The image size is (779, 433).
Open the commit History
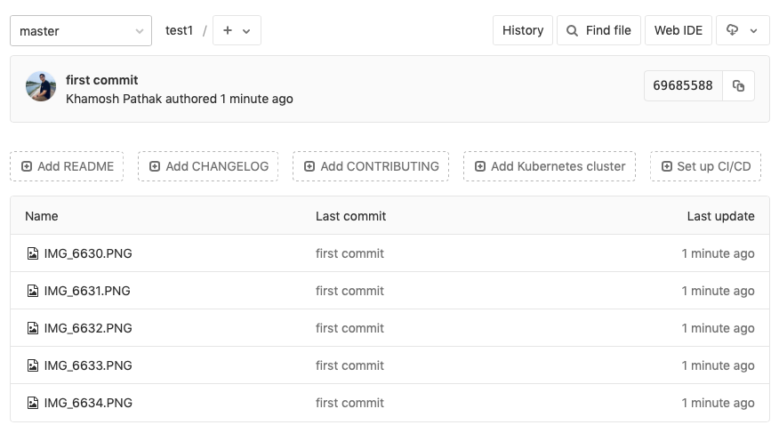pos(523,30)
